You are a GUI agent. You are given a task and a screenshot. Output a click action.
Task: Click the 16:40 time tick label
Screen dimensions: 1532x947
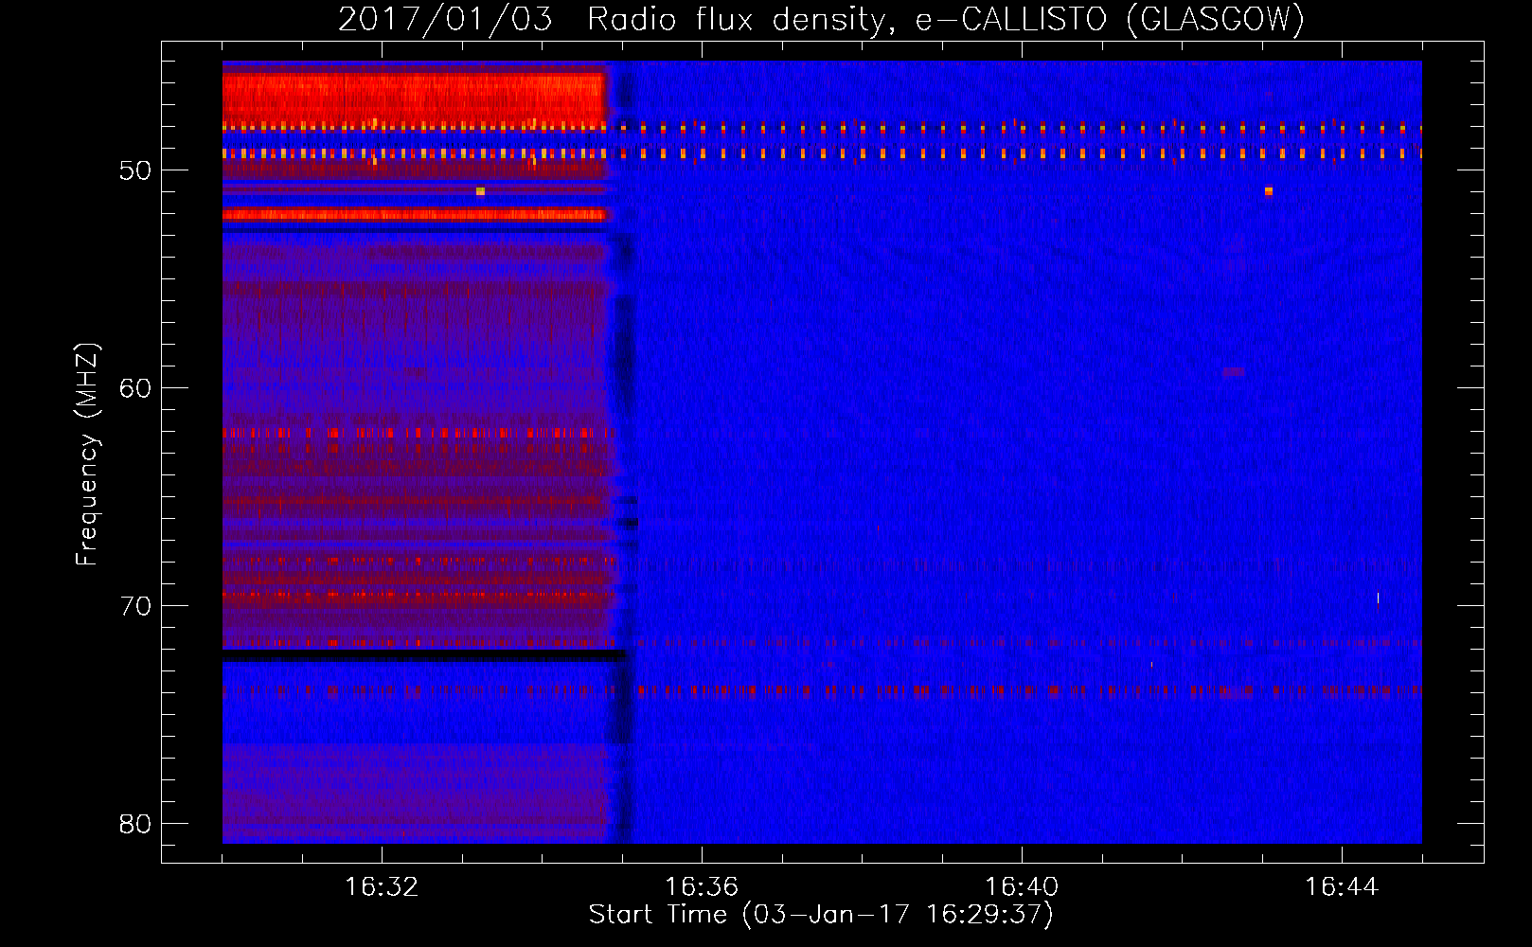coord(1022,887)
